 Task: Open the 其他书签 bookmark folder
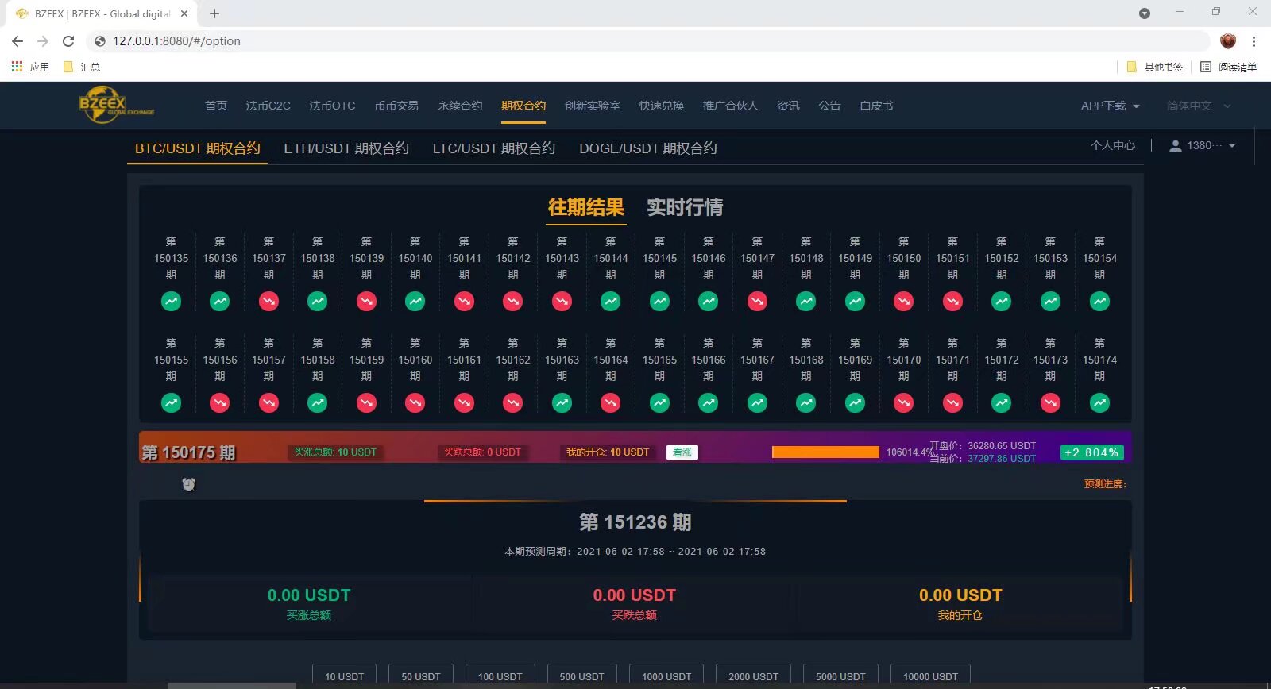click(1156, 67)
